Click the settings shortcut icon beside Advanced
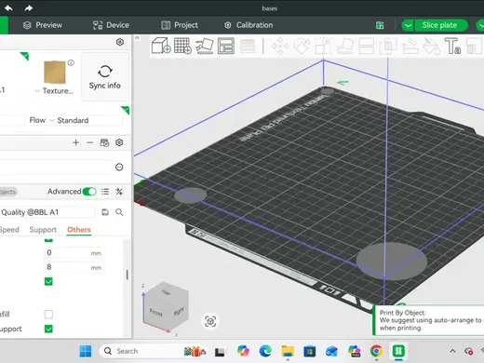484x363 pixels. 119,192
